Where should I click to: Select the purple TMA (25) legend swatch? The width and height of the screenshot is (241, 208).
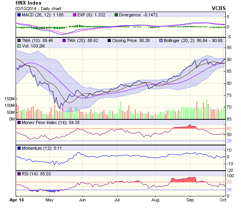click(x=65, y=40)
